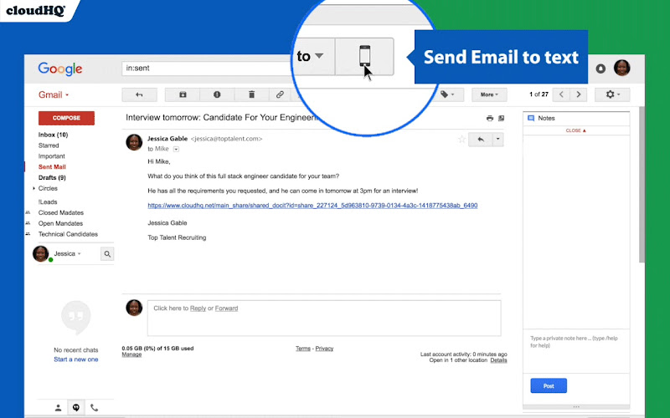Go to the newer conversation arrow
Screen dimensions: 670x418
(561, 94)
